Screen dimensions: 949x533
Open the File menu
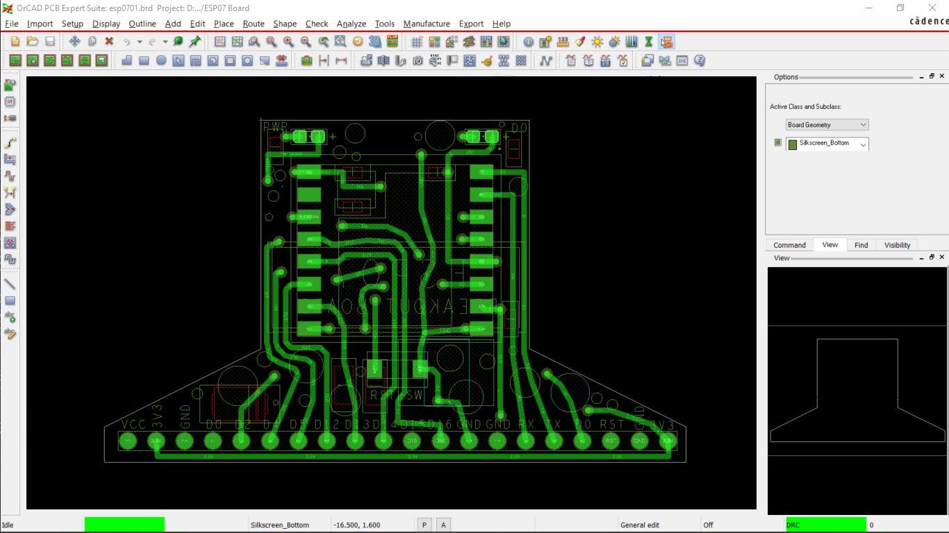pos(11,24)
